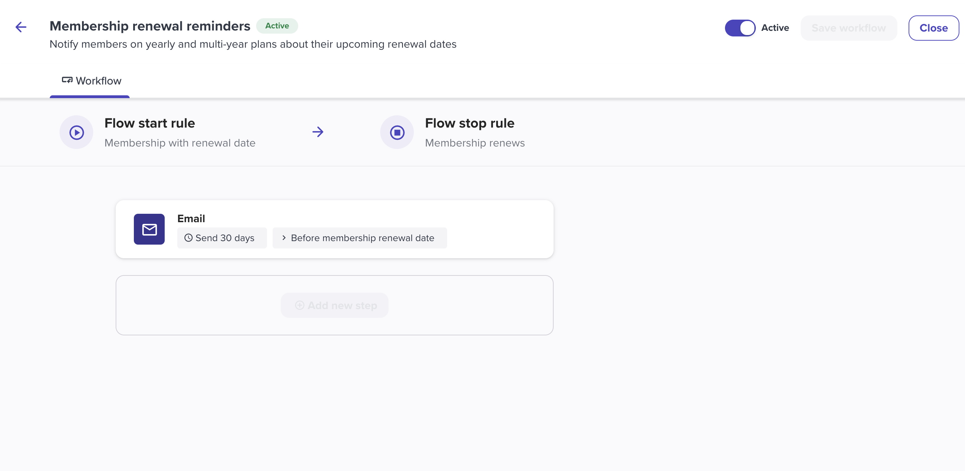Click the arrow between start and stop rules
The image size is (965, 471).
pos(318,132)
